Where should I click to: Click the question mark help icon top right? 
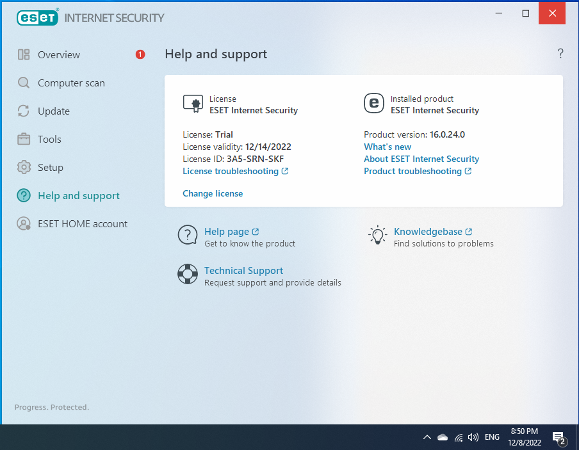pos(560,54)
